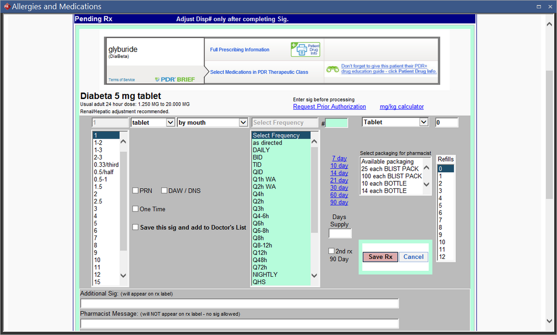
Task: Toggle the One Time checkbox
Action: 135,209
